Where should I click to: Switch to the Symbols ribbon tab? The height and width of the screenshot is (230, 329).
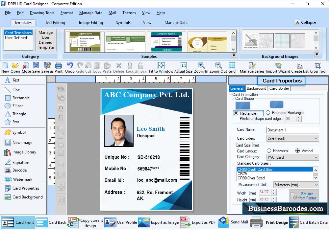point(123,23)
